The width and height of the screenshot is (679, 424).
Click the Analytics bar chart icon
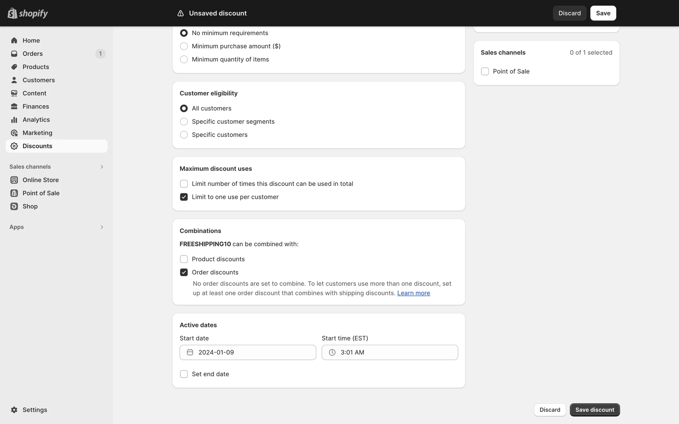14,120
